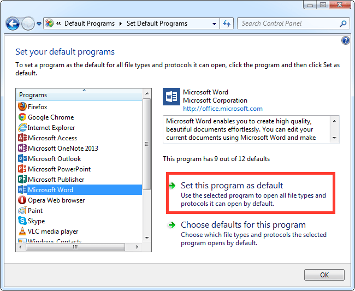
Task: Select Skype text row
Action: click(36, 221)
